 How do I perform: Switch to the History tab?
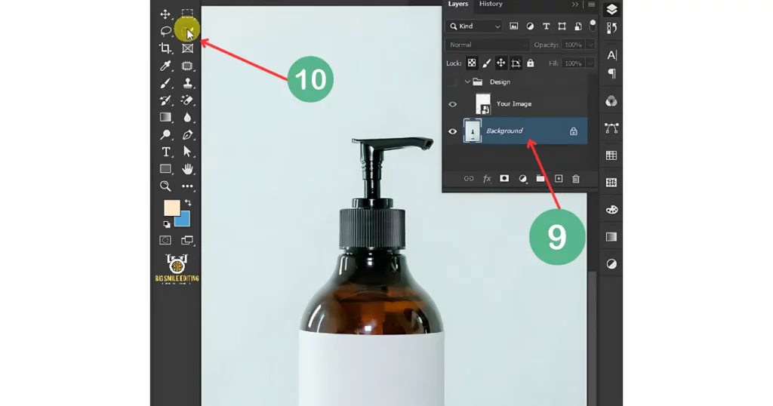[491, 4]
